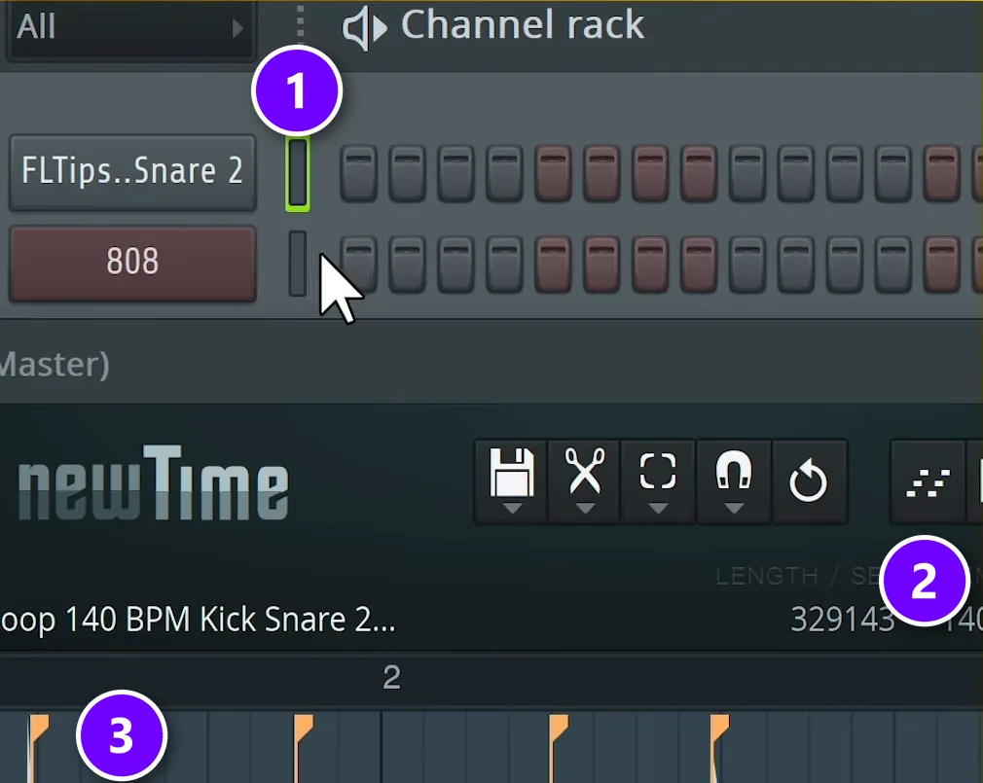Enable step 12 on the Snare 2 row
The height and width of the screenshot is (783, 983).
point(893,173)
